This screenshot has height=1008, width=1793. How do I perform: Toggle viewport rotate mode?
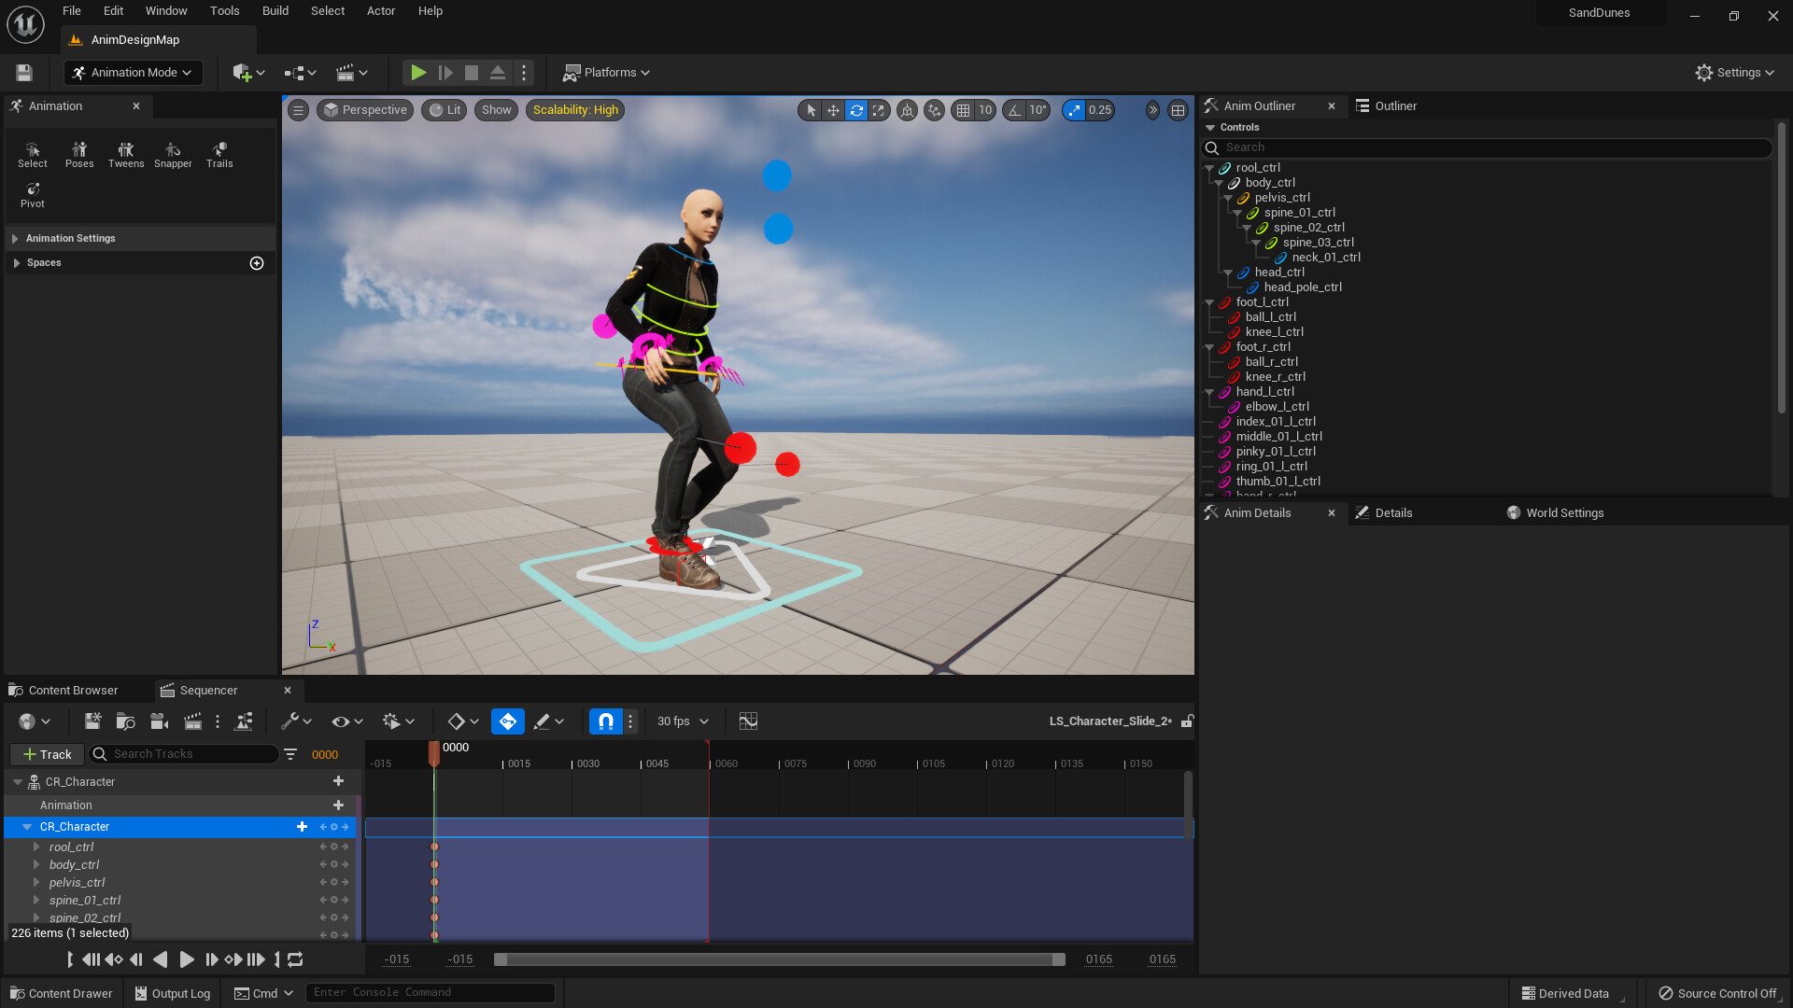pos(856,110)
